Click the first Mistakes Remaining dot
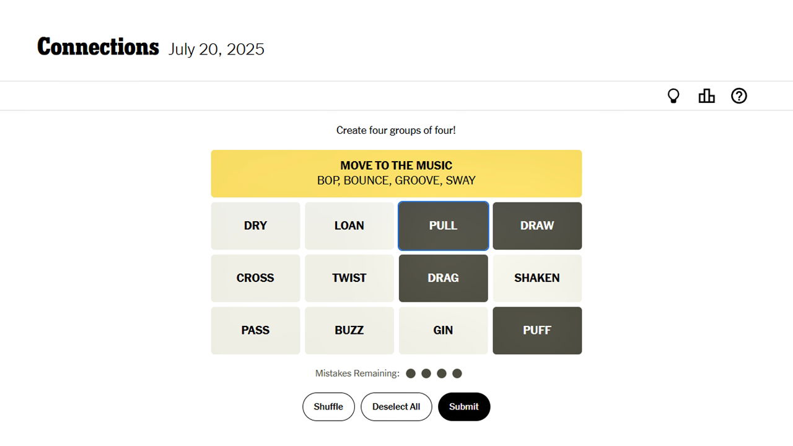Image resolution: width=793 pixels, height=446 pixels. pos(411,373)
